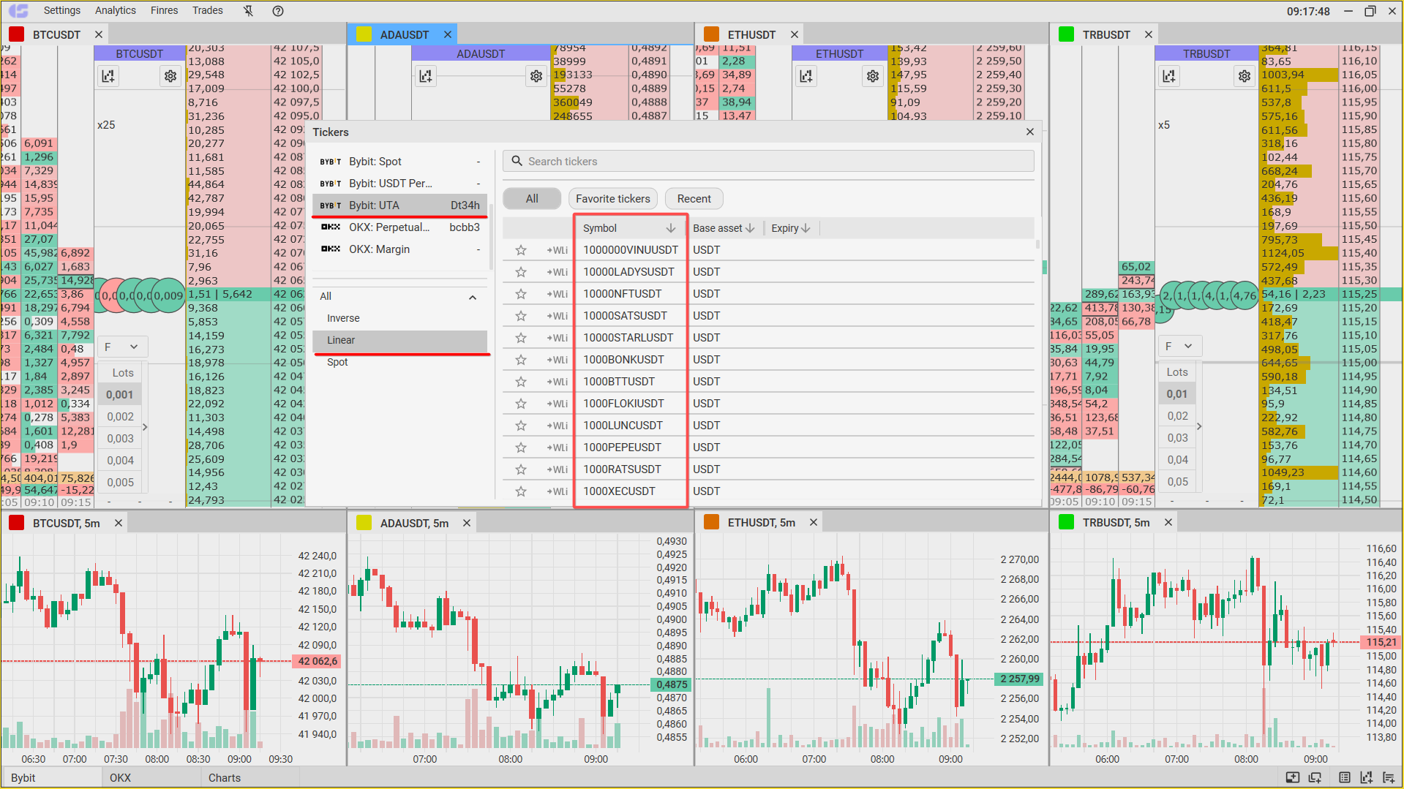Open the Trades menu
Image resolution: width=1404 pixels, height=789 pixels.
(207, 10)
